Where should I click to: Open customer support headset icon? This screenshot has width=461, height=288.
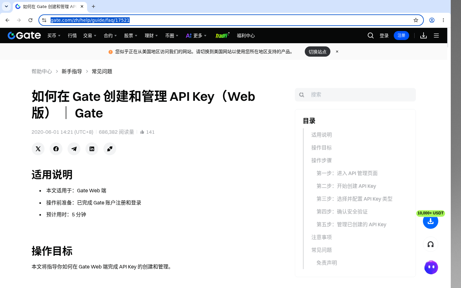click(x=431, y=244)
